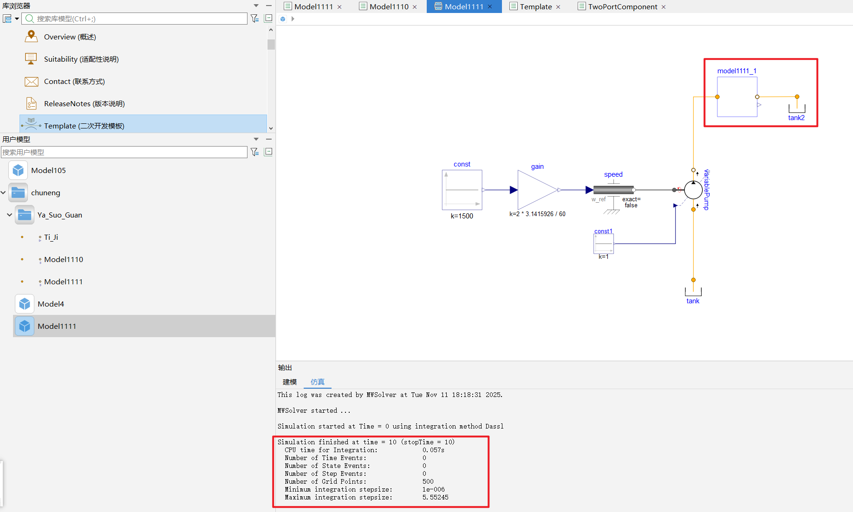
Task: Expand the breadcrumb path arrow
Action: click(x=293, y=19)
